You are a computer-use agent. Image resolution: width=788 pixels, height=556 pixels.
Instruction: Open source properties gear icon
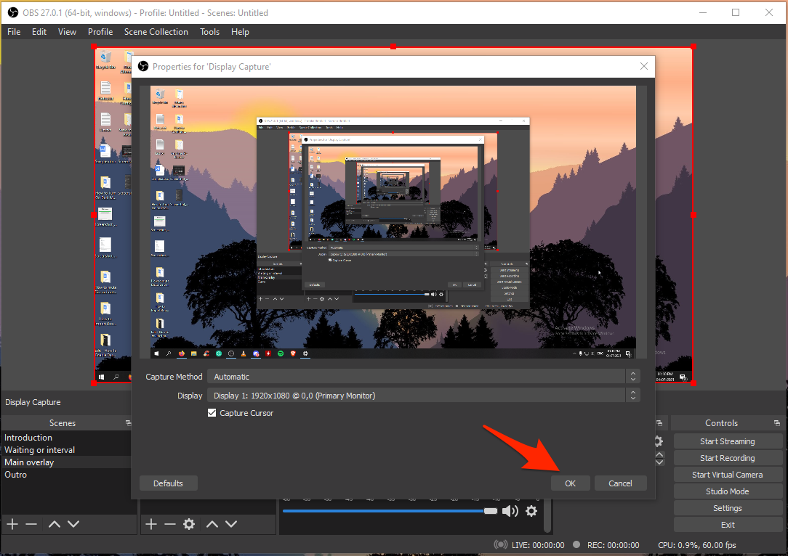tap(189, 524)
